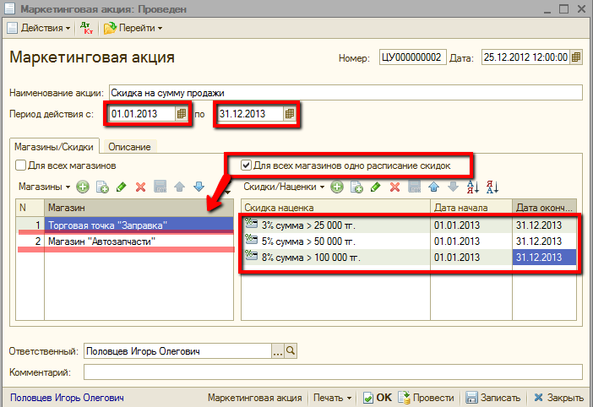
Task: Open calendar picker for period end date
Action: point(289,114)
